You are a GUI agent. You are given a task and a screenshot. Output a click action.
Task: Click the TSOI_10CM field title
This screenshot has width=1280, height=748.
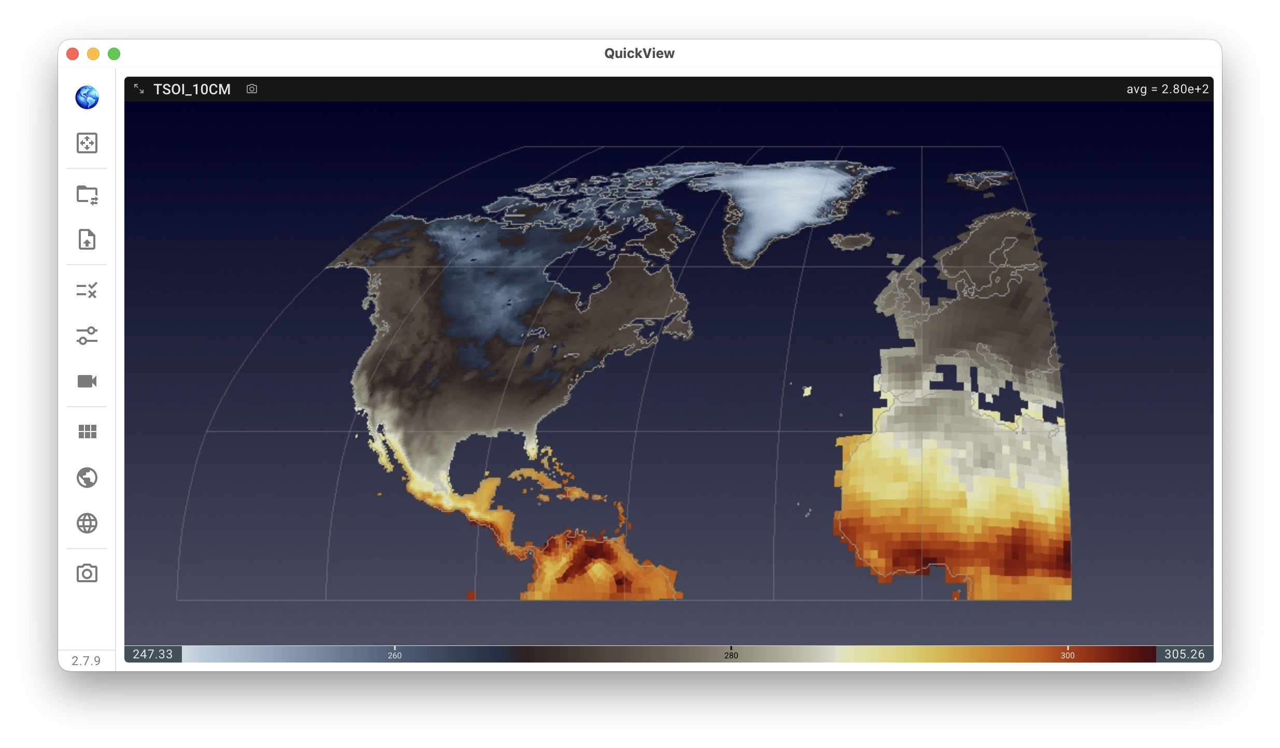point(192,89)
